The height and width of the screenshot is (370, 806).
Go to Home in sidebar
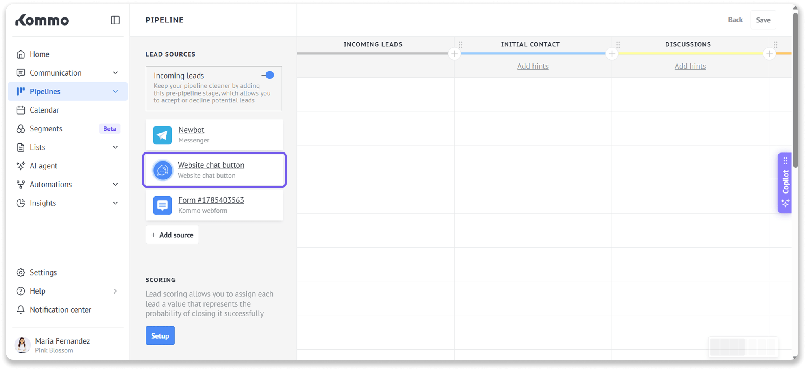point(68,54)
